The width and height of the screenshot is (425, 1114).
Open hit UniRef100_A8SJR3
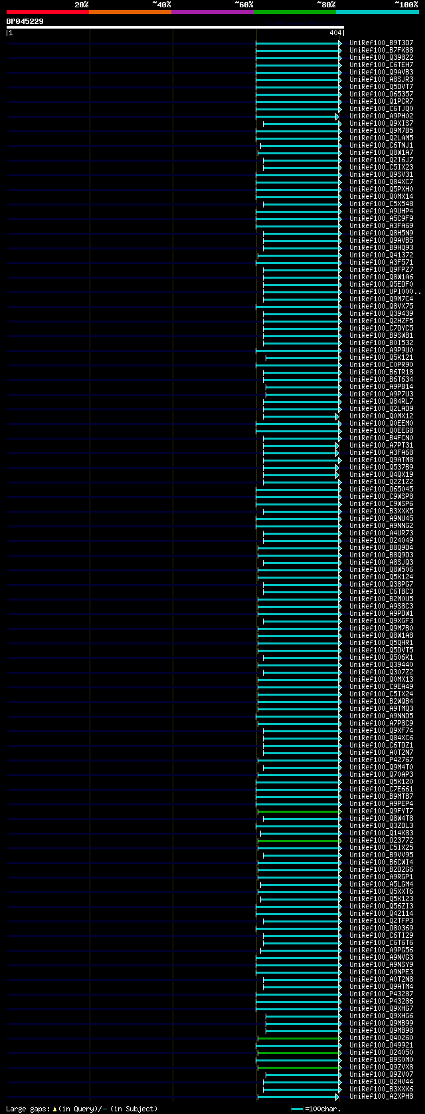coord(381,79)
